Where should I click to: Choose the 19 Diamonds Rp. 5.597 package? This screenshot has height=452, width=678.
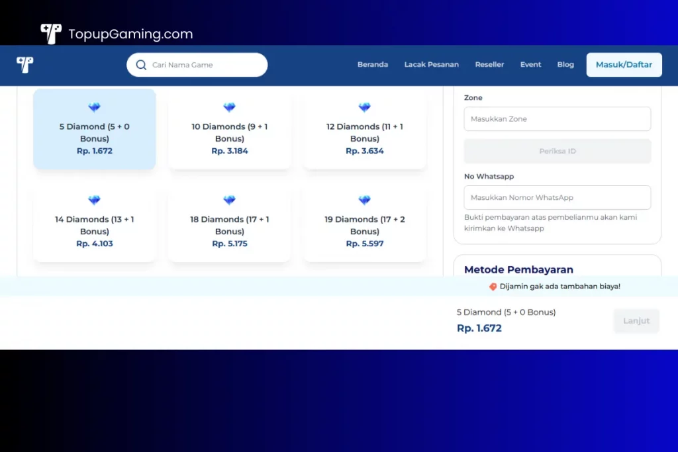tap(364, 224)
